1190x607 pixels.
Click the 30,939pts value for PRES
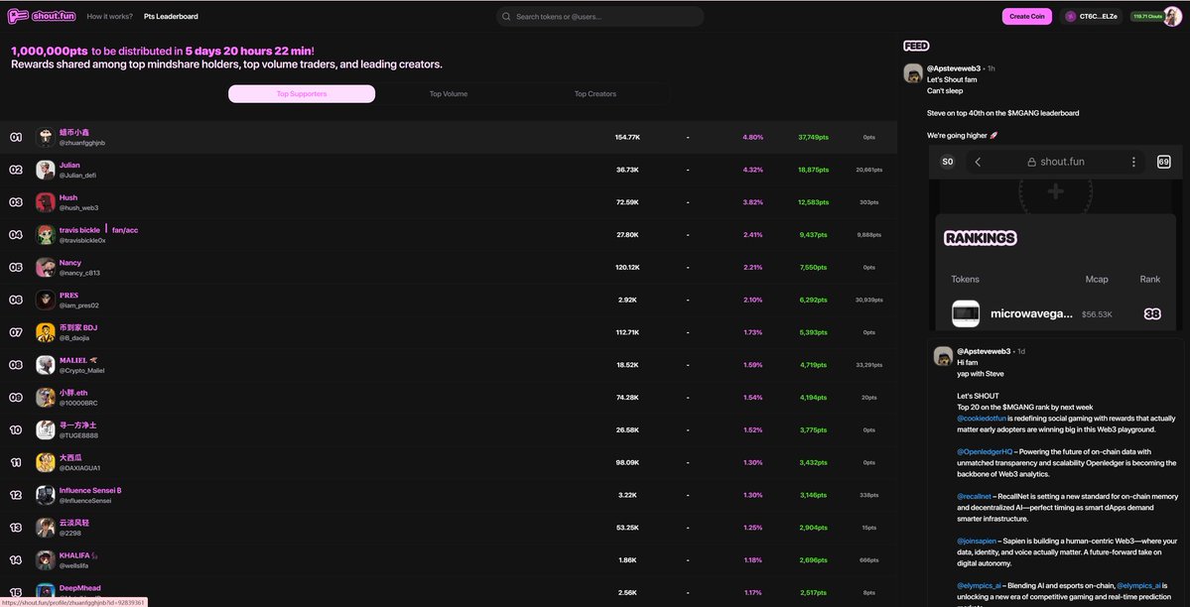point(869,300)
